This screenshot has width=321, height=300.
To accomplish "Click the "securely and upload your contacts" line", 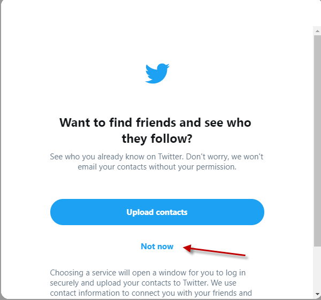I will (x=143, y=283).
